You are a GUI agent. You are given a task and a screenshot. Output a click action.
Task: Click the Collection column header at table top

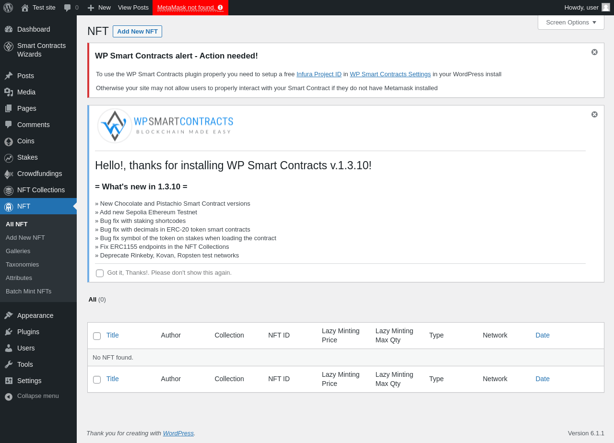click(x=229, y=335)
